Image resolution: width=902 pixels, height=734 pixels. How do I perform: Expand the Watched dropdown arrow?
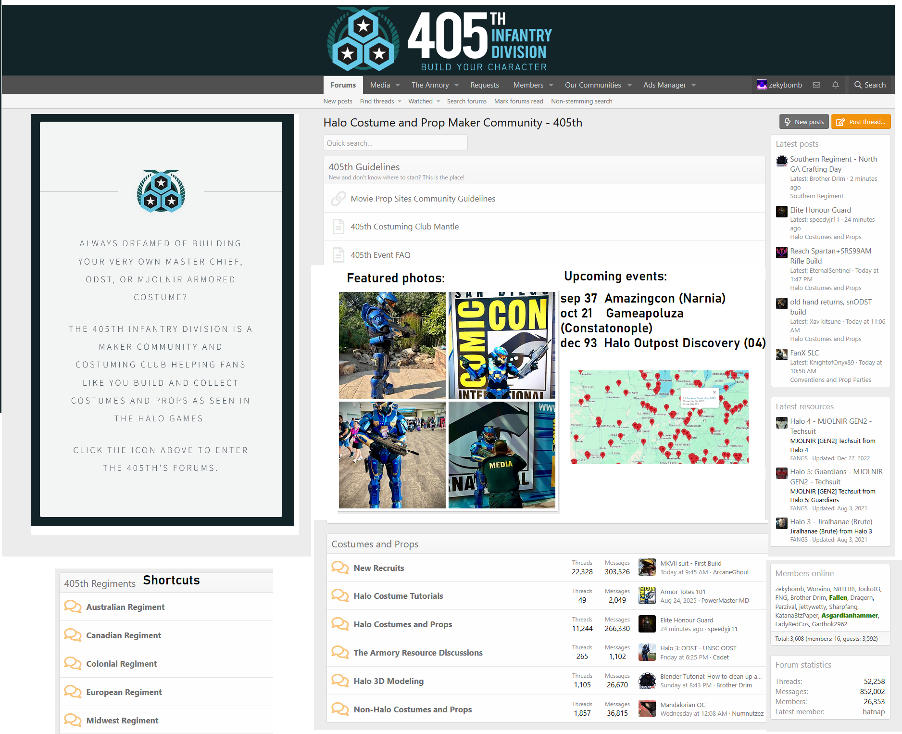pos(438,101)
